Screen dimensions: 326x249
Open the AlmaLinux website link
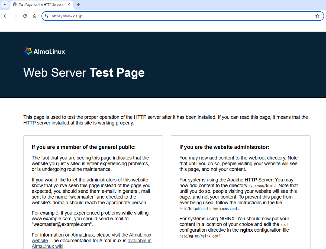[140, 235]
